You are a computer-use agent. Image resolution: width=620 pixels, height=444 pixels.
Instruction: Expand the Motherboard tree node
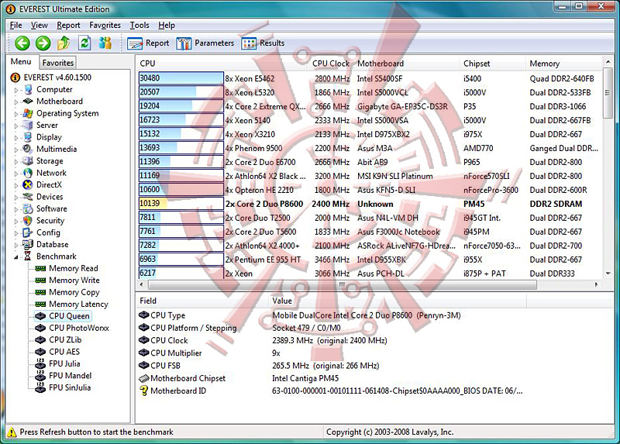(x=16, y=102)
